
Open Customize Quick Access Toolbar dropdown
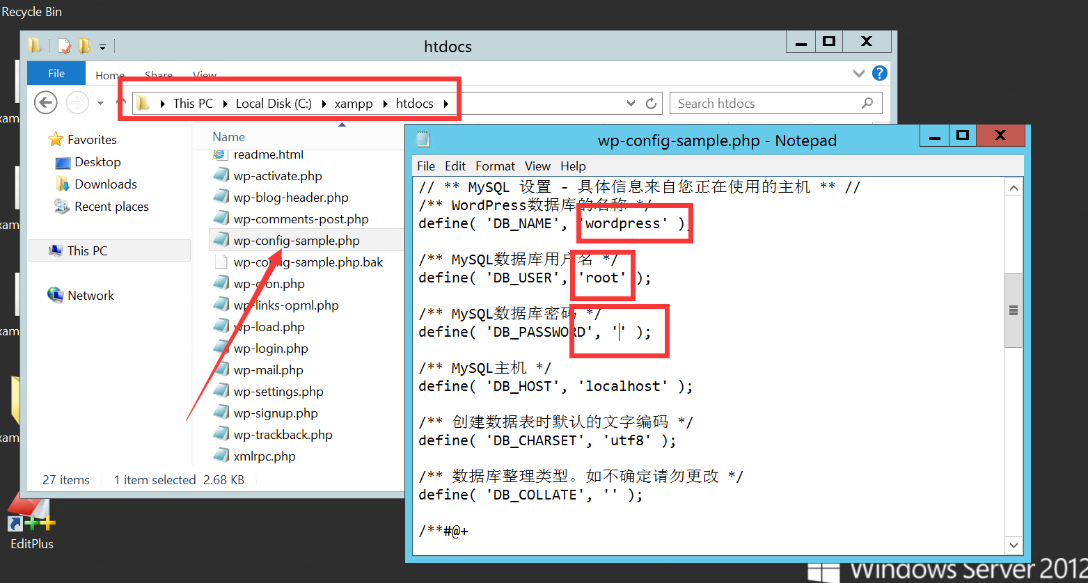click(102, 47)
